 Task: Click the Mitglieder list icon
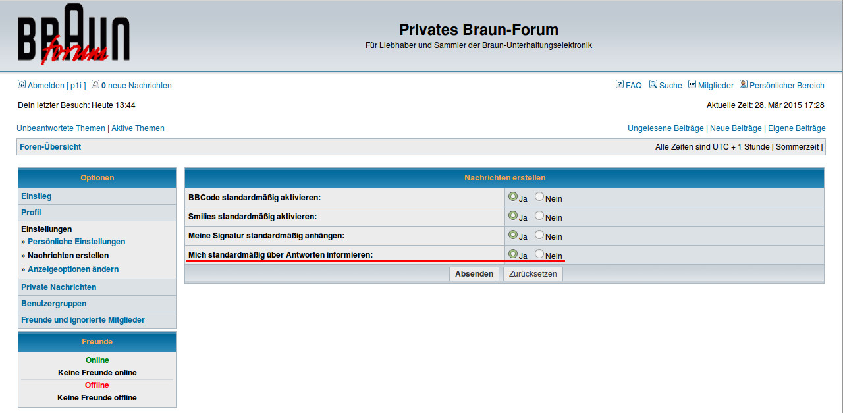[x=692, y=84]
